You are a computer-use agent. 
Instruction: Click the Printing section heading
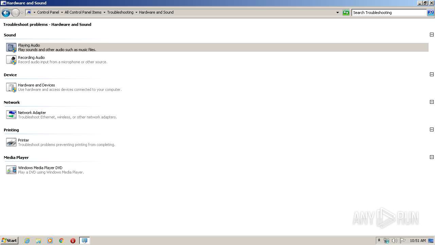tap(11, 130)
